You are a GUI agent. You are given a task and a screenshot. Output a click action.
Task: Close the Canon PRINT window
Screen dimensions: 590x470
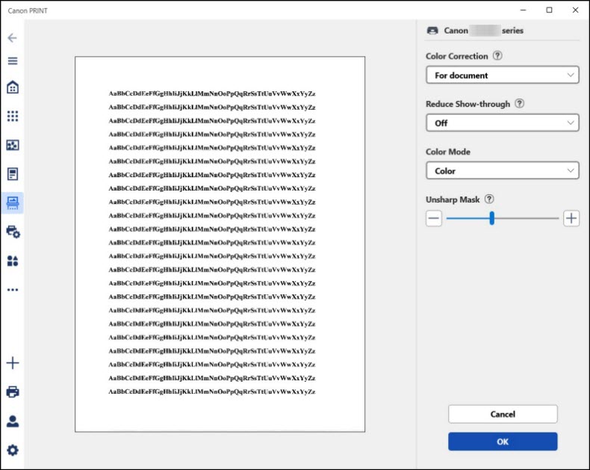(575, 10)
